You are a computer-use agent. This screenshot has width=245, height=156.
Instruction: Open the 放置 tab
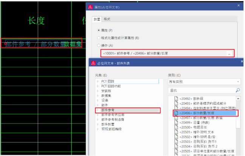tap(97, 19)
